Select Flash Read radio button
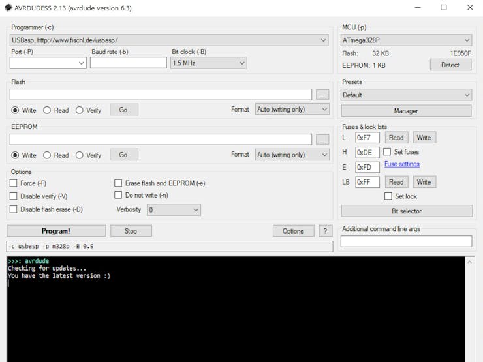Screen dimensions: 483x362 click(x=47, y=110)
